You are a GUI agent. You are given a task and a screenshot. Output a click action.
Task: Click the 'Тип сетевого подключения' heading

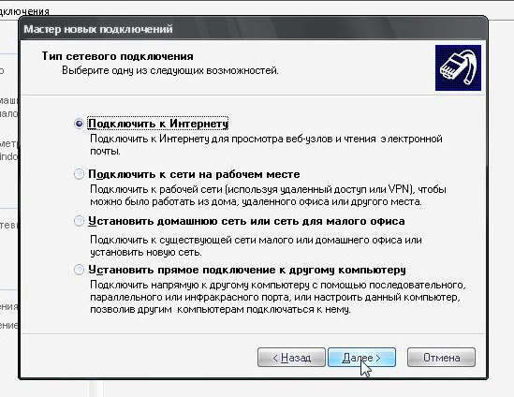click(x=117, y=56)
